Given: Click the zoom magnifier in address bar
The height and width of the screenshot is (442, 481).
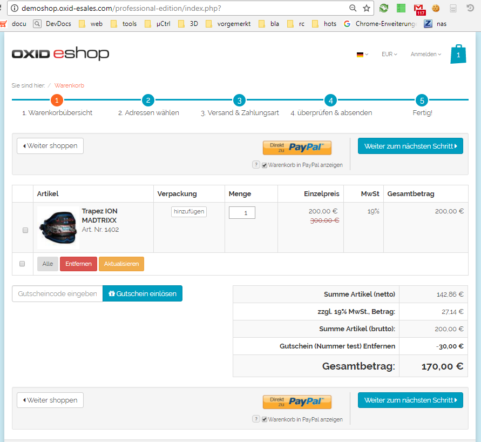Looking at the screenshot, I should [353, 8].
